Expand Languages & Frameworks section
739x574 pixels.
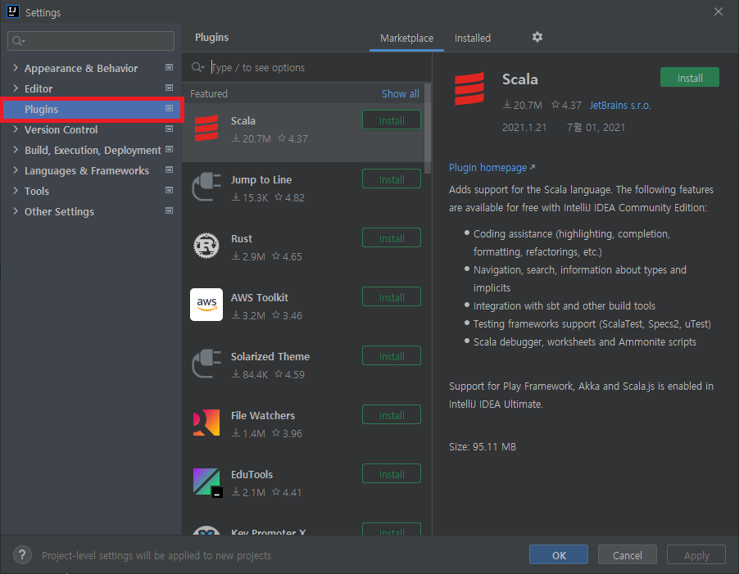[16, 170]
